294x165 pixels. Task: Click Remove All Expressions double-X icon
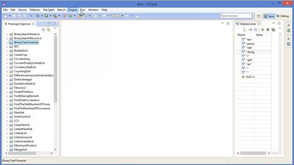point(273,30)
